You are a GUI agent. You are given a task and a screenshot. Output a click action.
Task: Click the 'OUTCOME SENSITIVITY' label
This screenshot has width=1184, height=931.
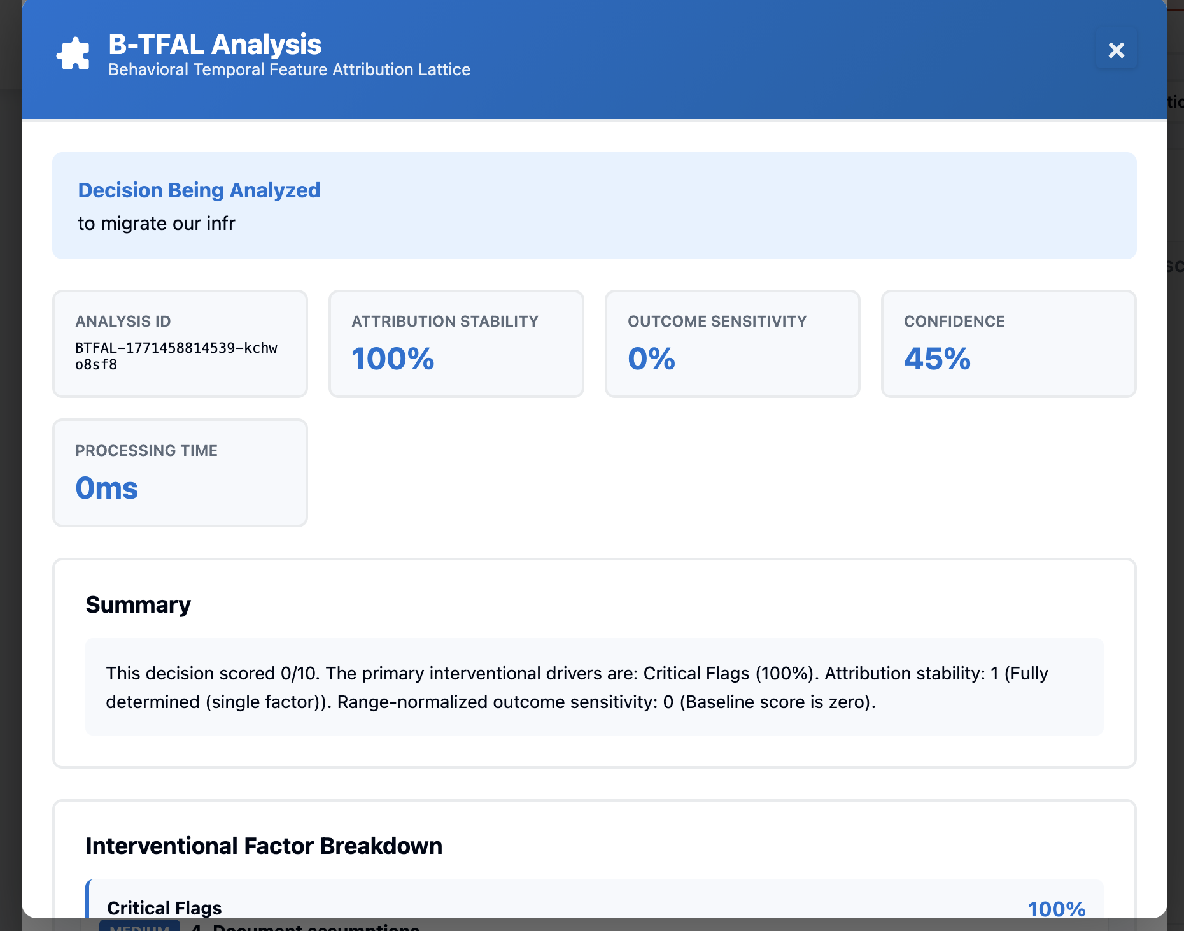pos(717,322)
